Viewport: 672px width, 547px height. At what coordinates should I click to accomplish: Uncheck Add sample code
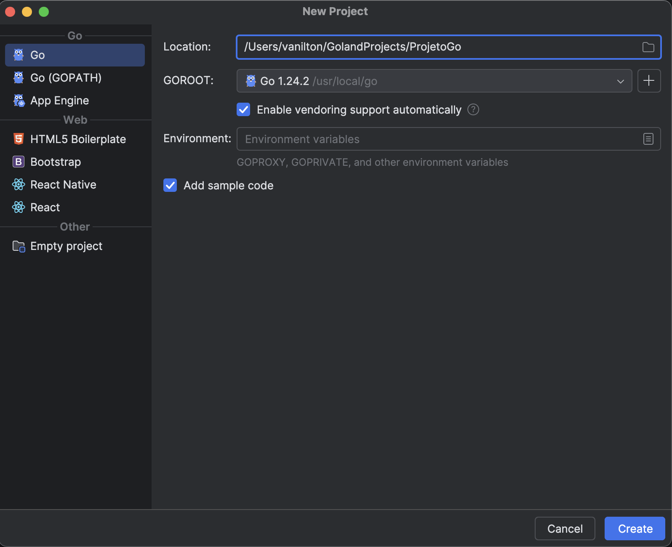coord(170,185)
